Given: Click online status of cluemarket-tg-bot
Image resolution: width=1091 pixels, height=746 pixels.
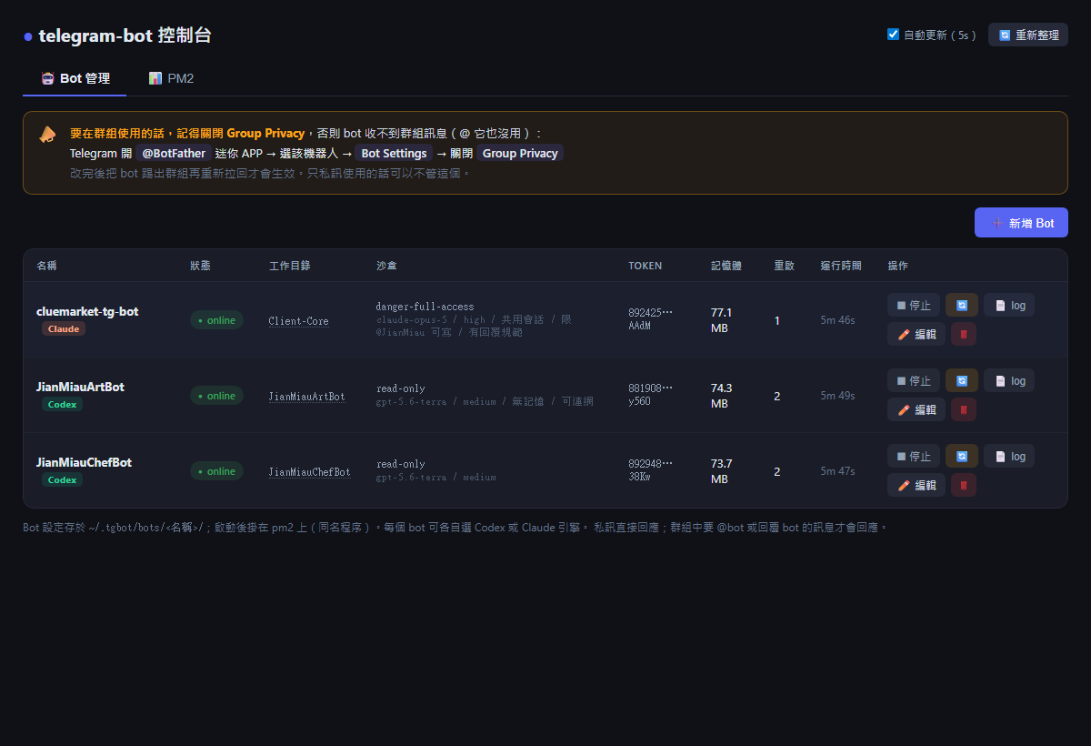Looking at the screenshot, I should [x=216, y=320].
